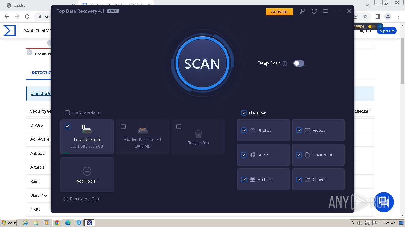The image size is (405, 227).
Task: Uncheck the Documents checkbox
Action: [x=299, y=155]
